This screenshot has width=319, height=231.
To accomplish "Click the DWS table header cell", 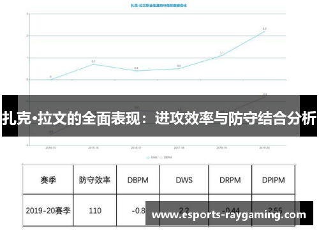I will click(x=184, y=180).
